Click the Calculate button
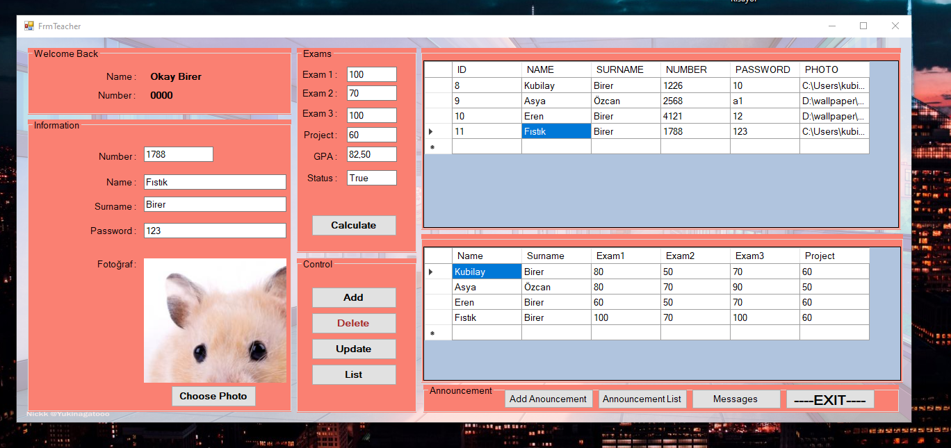Viewport: 951px width, 448px height. point(354,225)
